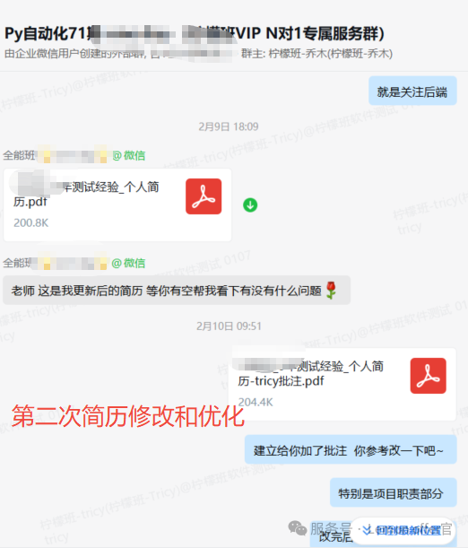Click group owner 柠檬班-乔木 in header
Viewport: 468px width, 548px height.
[x=316, y=54]
